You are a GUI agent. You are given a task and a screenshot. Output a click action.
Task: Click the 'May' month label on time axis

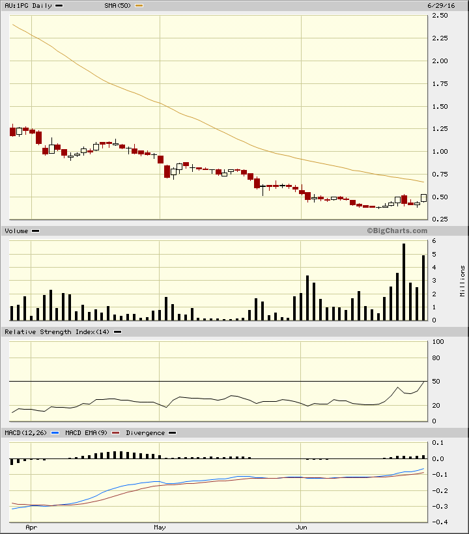[x=160, y=527]
